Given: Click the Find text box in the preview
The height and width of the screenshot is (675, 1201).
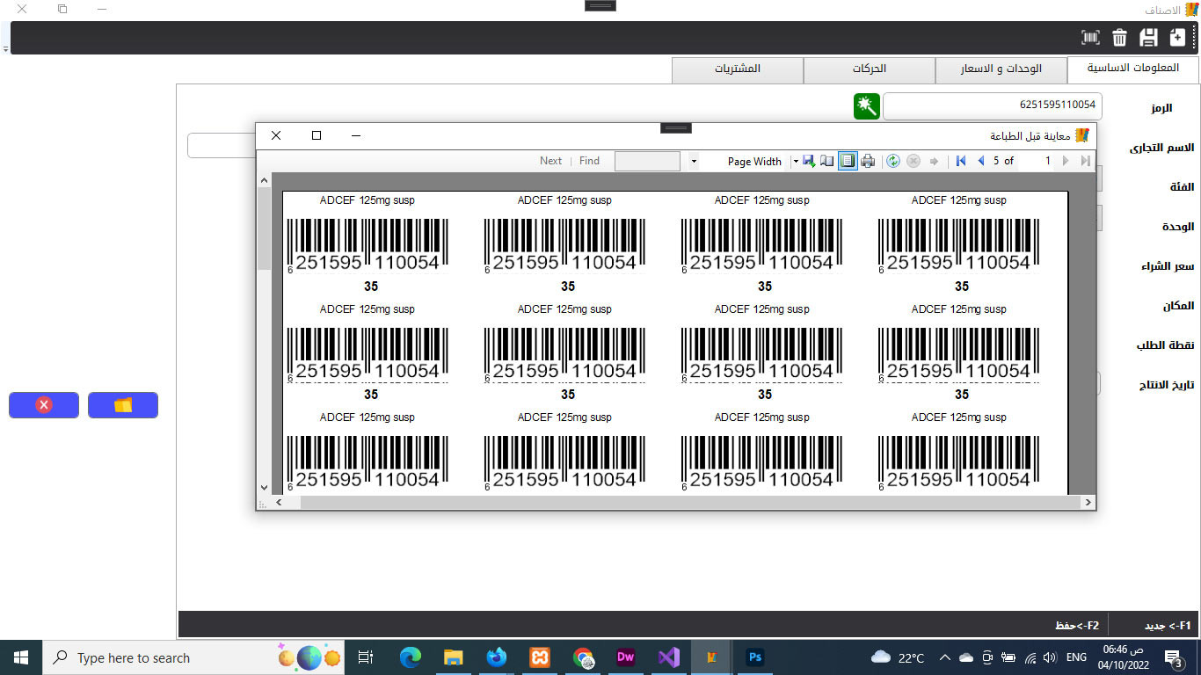Looking at the screenshot, I should (x=647, y=161).
